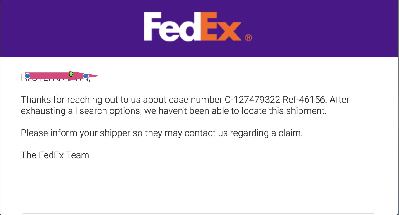Grab the left blue handle of the arrow
The width and height of the screenshot is (399, 215).
(28, 76)
